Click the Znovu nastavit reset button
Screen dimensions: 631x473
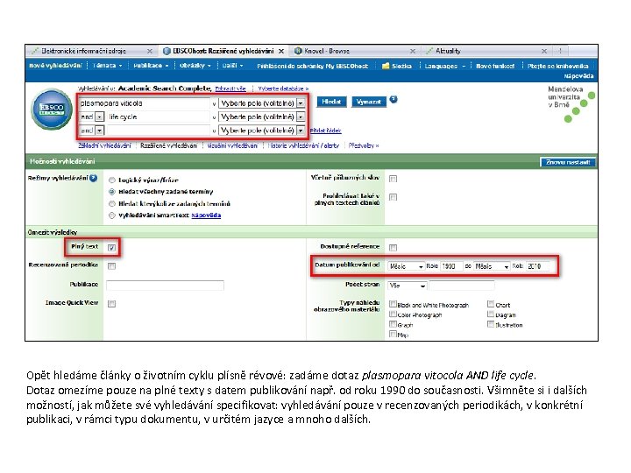click(x=567, y=162)
